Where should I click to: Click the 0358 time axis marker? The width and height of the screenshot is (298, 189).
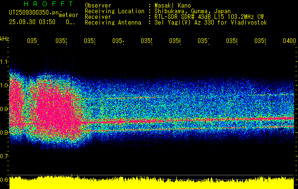[x=232, y=41]
